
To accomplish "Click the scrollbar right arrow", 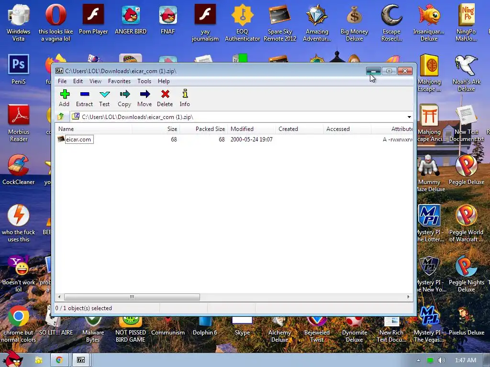I will (x=409, y=297).
